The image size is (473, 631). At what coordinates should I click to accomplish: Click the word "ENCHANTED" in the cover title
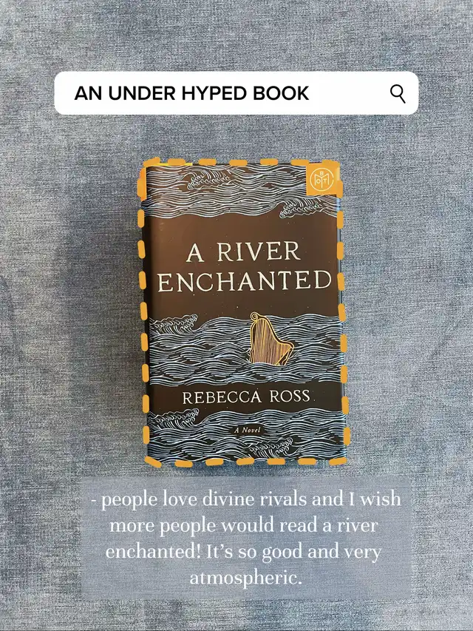[245, 280]
